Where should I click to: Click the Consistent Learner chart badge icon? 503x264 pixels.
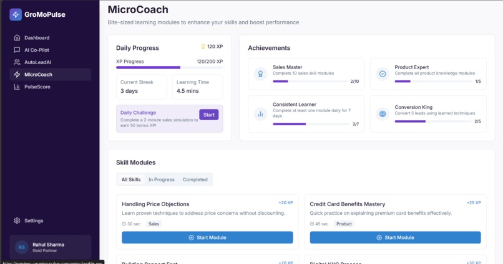coord(260,114)
